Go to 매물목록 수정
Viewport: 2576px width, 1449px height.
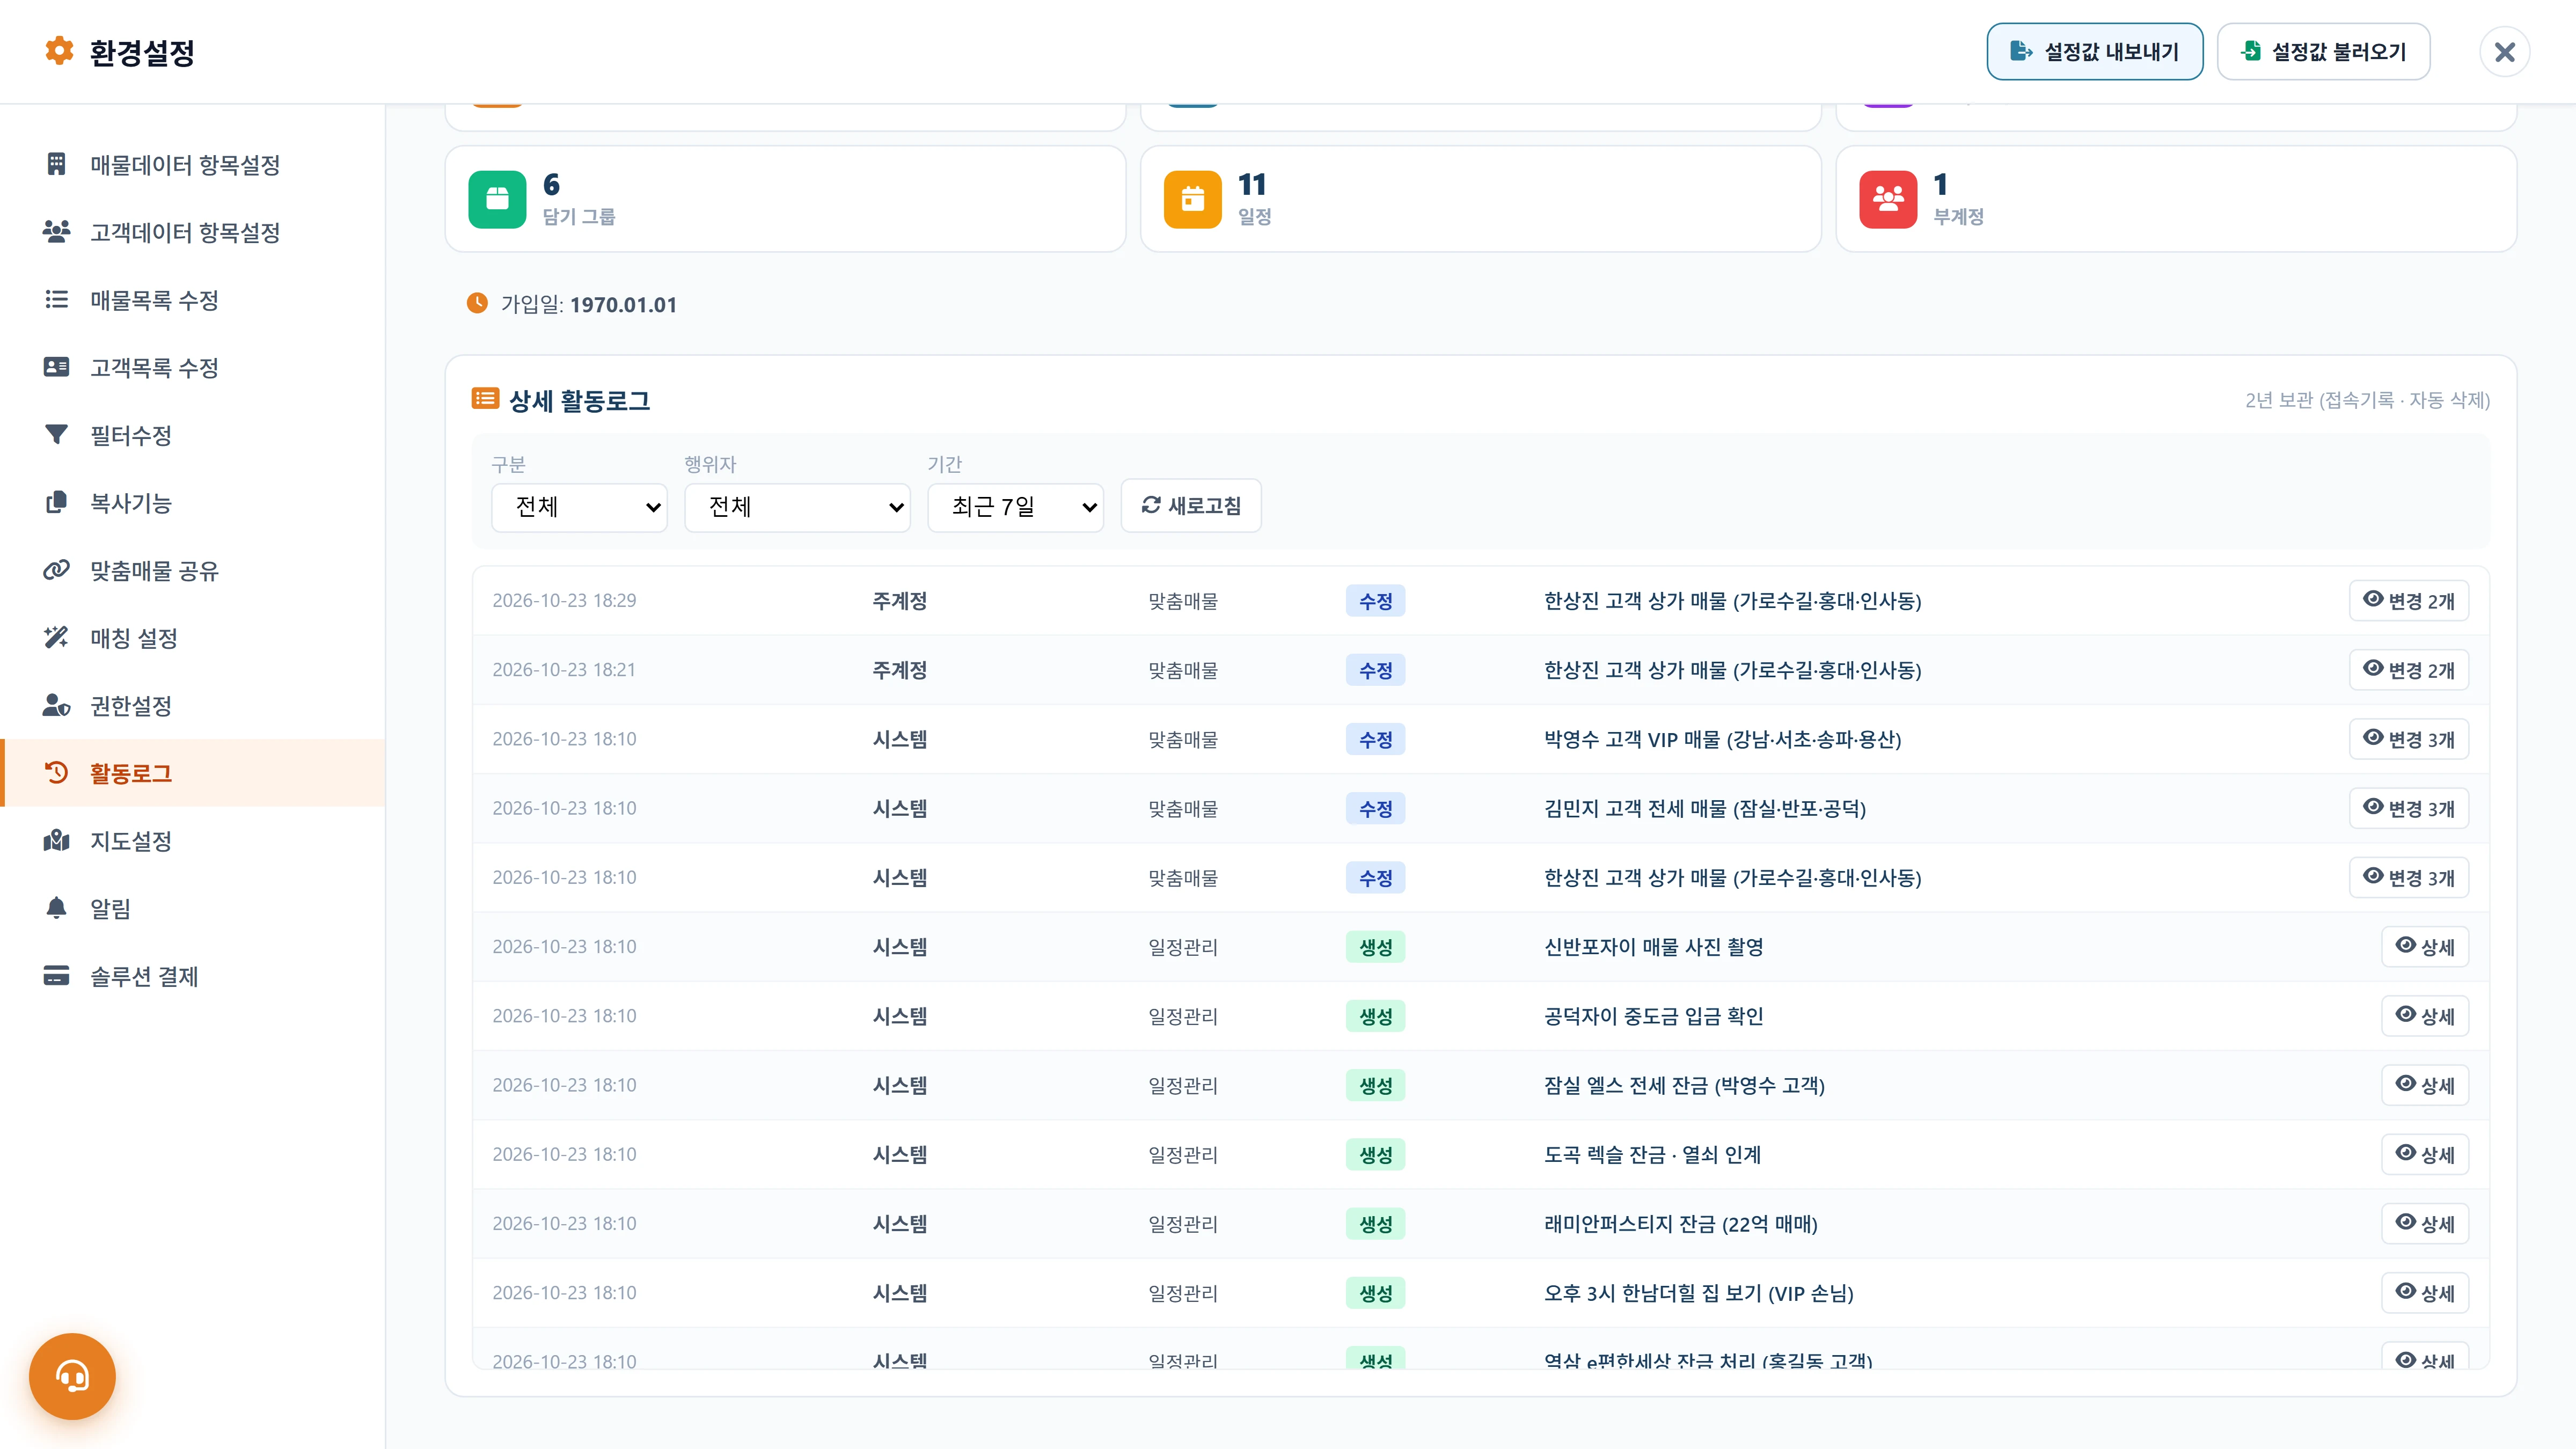click(x=193, y=300)
